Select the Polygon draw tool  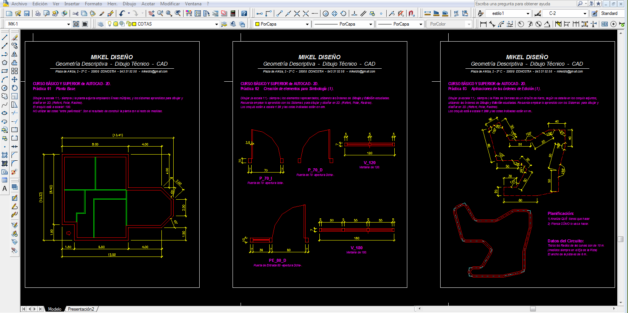pos(5,63)
